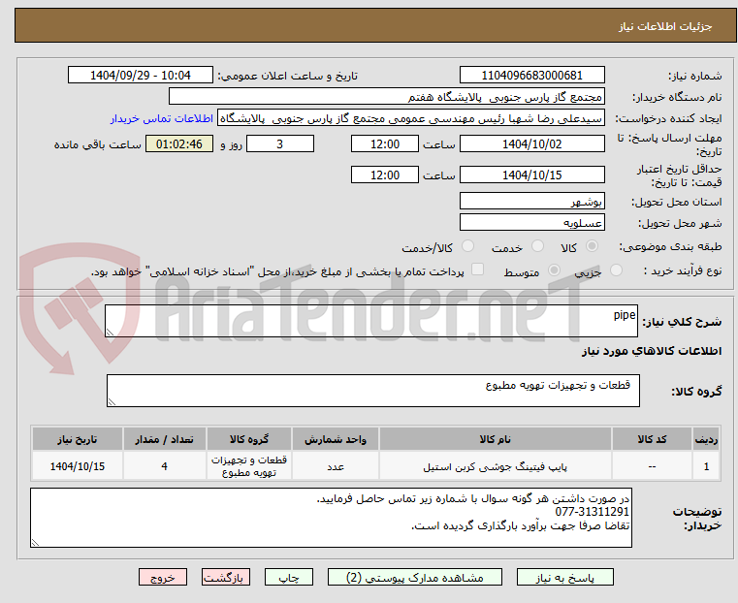Select the 'جزیی' purchase type radio
The image size is (738, 603).
616,270
